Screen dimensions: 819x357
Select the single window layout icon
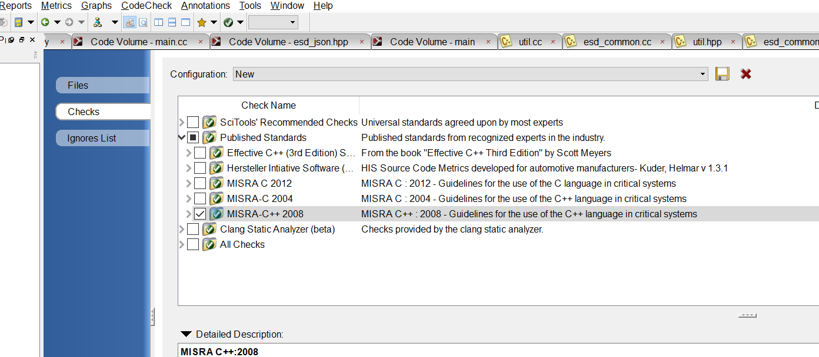tap(186, 22)
